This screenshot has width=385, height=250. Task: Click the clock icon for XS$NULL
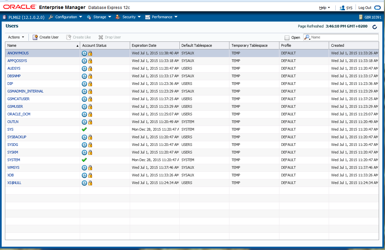[84, 183]
